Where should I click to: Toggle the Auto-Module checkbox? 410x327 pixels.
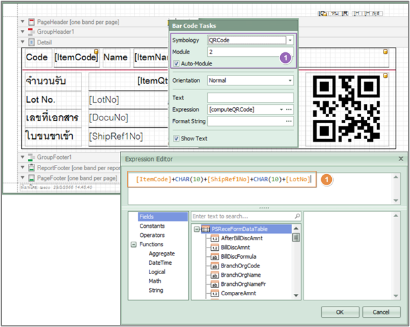click(x=176, y=64)
